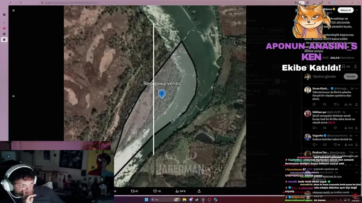View stats 2B on Soren Kierk... comment
The height and width of the screenshot is (203, 362).
(348, 105)
